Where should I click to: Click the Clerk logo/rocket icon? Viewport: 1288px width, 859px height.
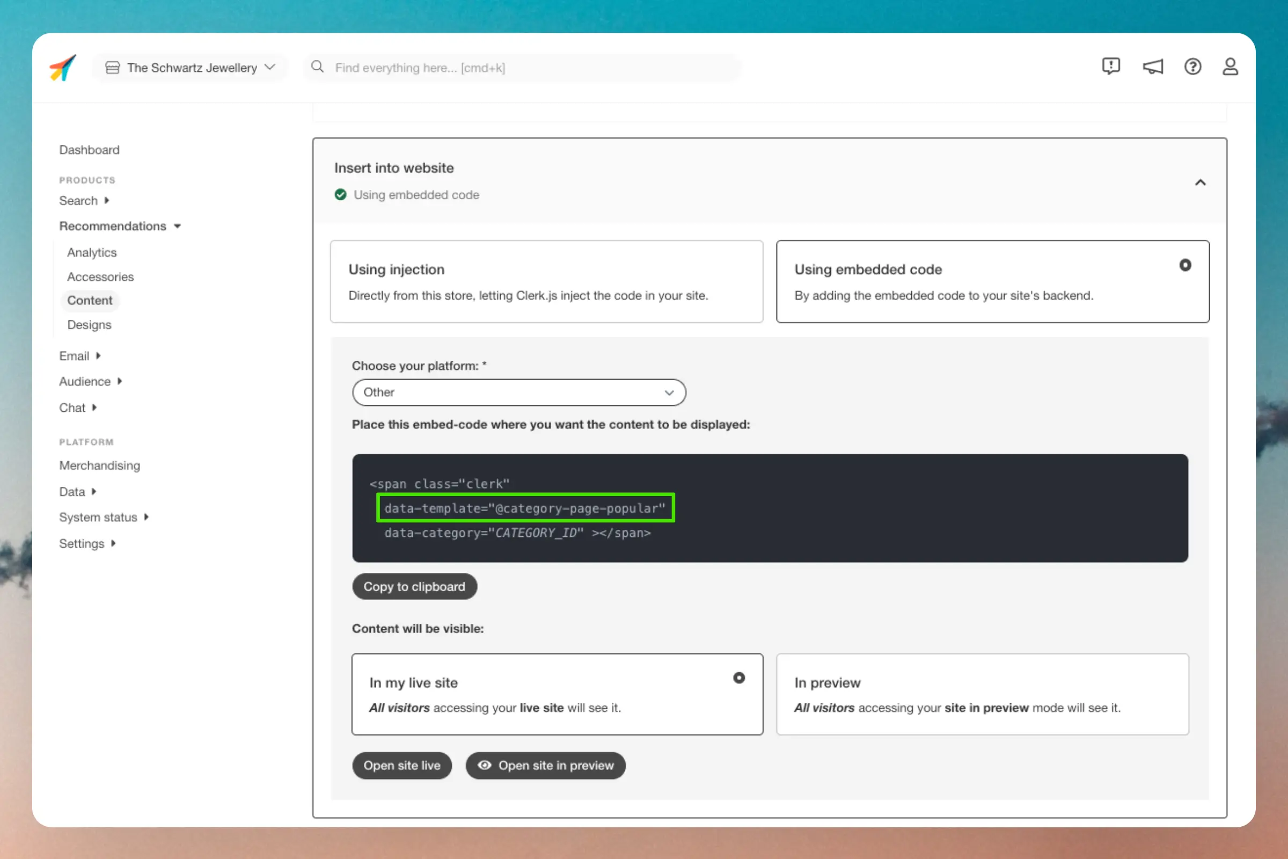(62, 68)
